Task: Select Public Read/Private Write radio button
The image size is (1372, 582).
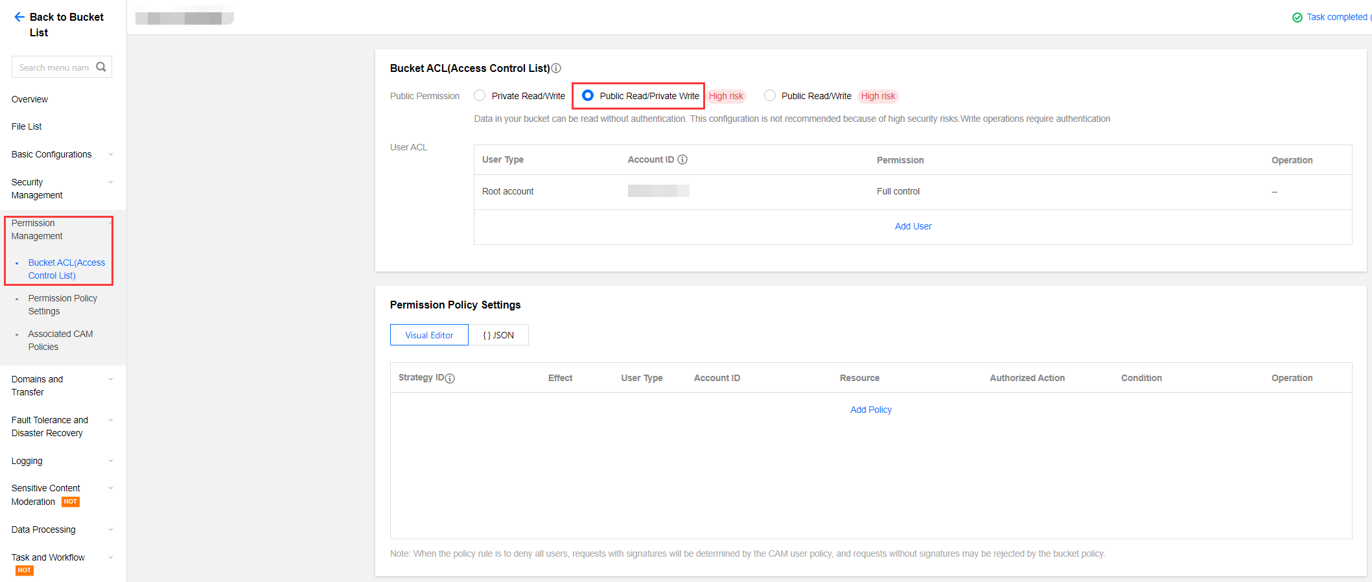Action: coord(588,96)
